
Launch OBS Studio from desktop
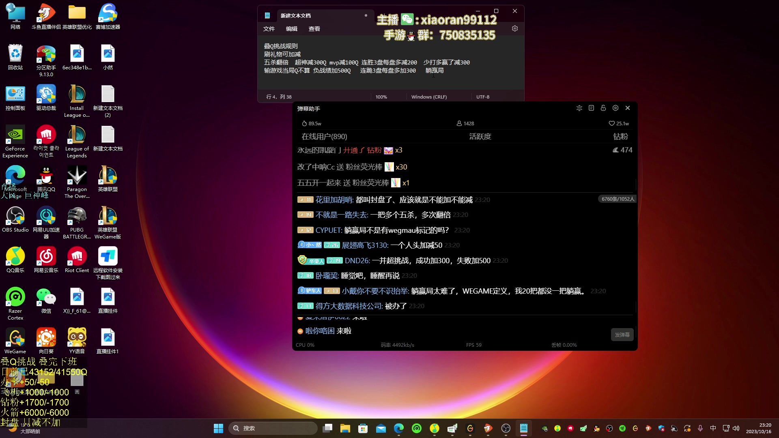click(x=15, y=219)
